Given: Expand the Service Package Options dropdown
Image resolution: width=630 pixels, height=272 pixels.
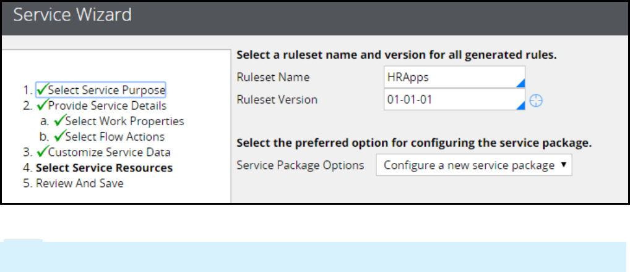Looking at the screenshot, I should point(474,165).
